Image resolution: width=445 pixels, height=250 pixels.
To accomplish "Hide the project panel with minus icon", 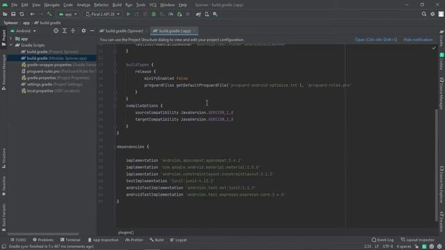I will pos(92,31).
